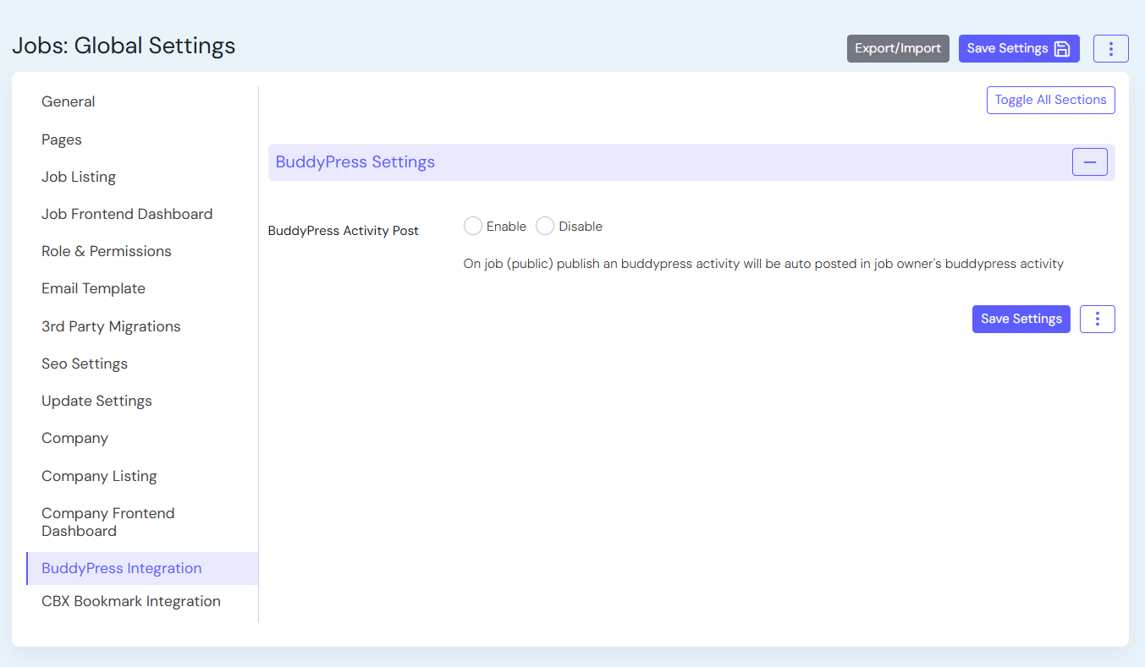Click the top three-dot more options icon

[1110, 48]
